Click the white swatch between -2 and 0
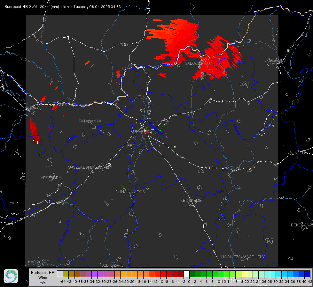Image resolution: width=313 pixels, height=287 pixels. pyautogui.click(x=186, y=274)
